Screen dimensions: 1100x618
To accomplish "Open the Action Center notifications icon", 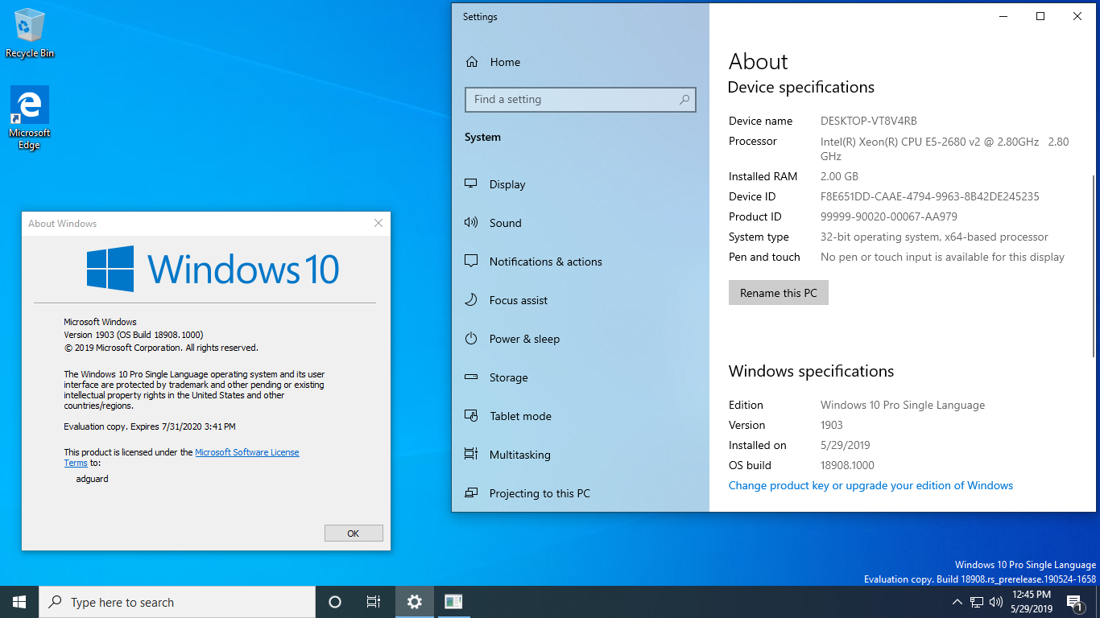I will 1075,602.
